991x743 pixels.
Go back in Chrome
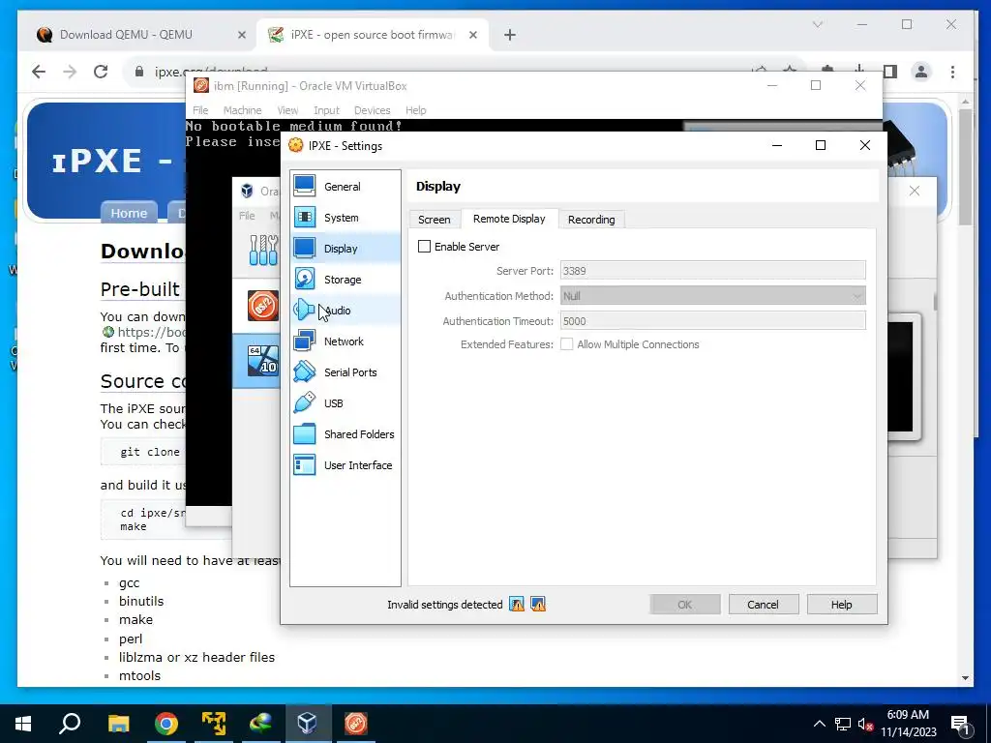[x=39, y=72]
